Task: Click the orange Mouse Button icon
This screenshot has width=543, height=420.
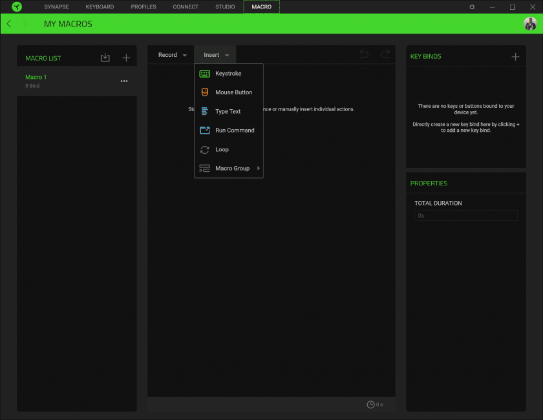Action: pyautogui.click(x=205, y=92)
